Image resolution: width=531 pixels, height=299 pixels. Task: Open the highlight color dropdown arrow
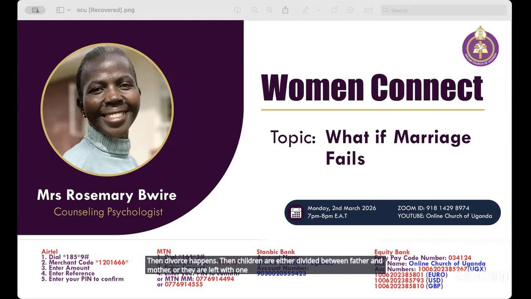point(319,10)
